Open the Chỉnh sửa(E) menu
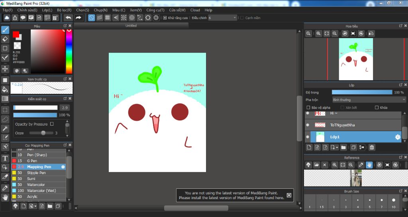This screenshot has height=217, width=408. coord(27,10)
